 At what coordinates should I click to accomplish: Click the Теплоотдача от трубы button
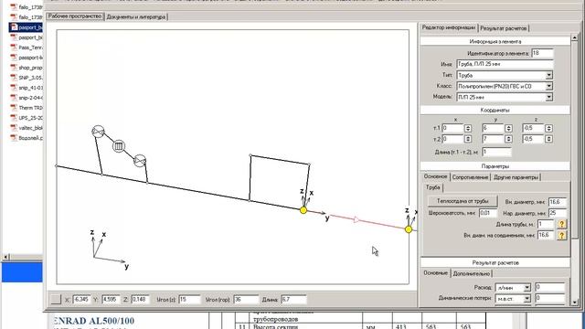tap(463, 201)
